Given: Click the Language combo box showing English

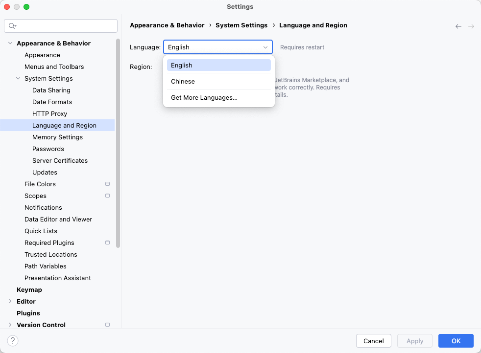Looking at the screenshot, I should point(218,47).
